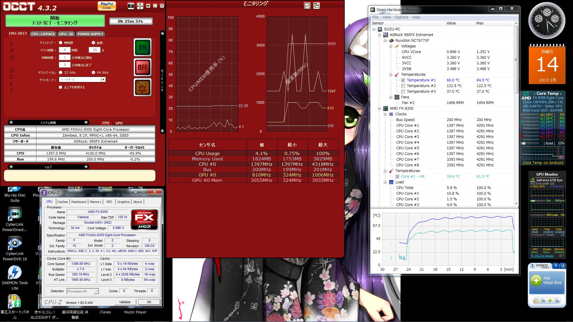This screenshot has height=322, width=573.
Task: Click the Core Temp on Android link
Action: [543, 163]
